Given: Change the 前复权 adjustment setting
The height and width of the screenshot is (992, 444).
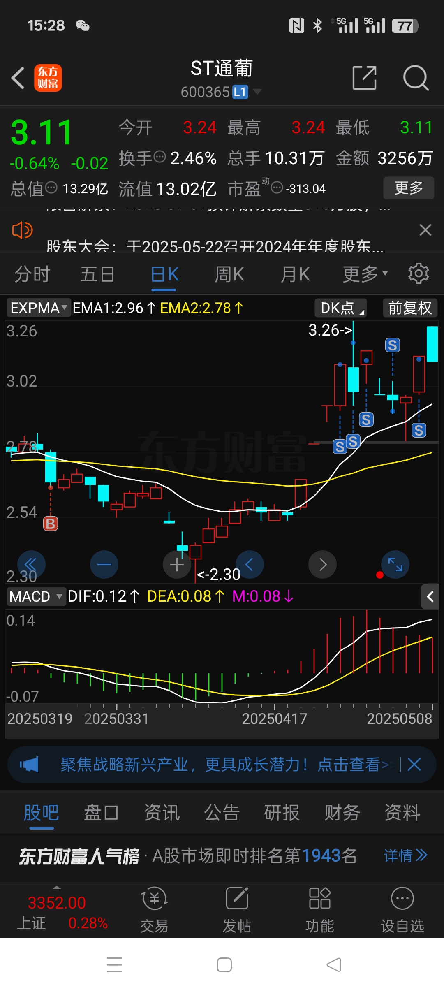Looking at the screenshot, I should coord(410,308).
